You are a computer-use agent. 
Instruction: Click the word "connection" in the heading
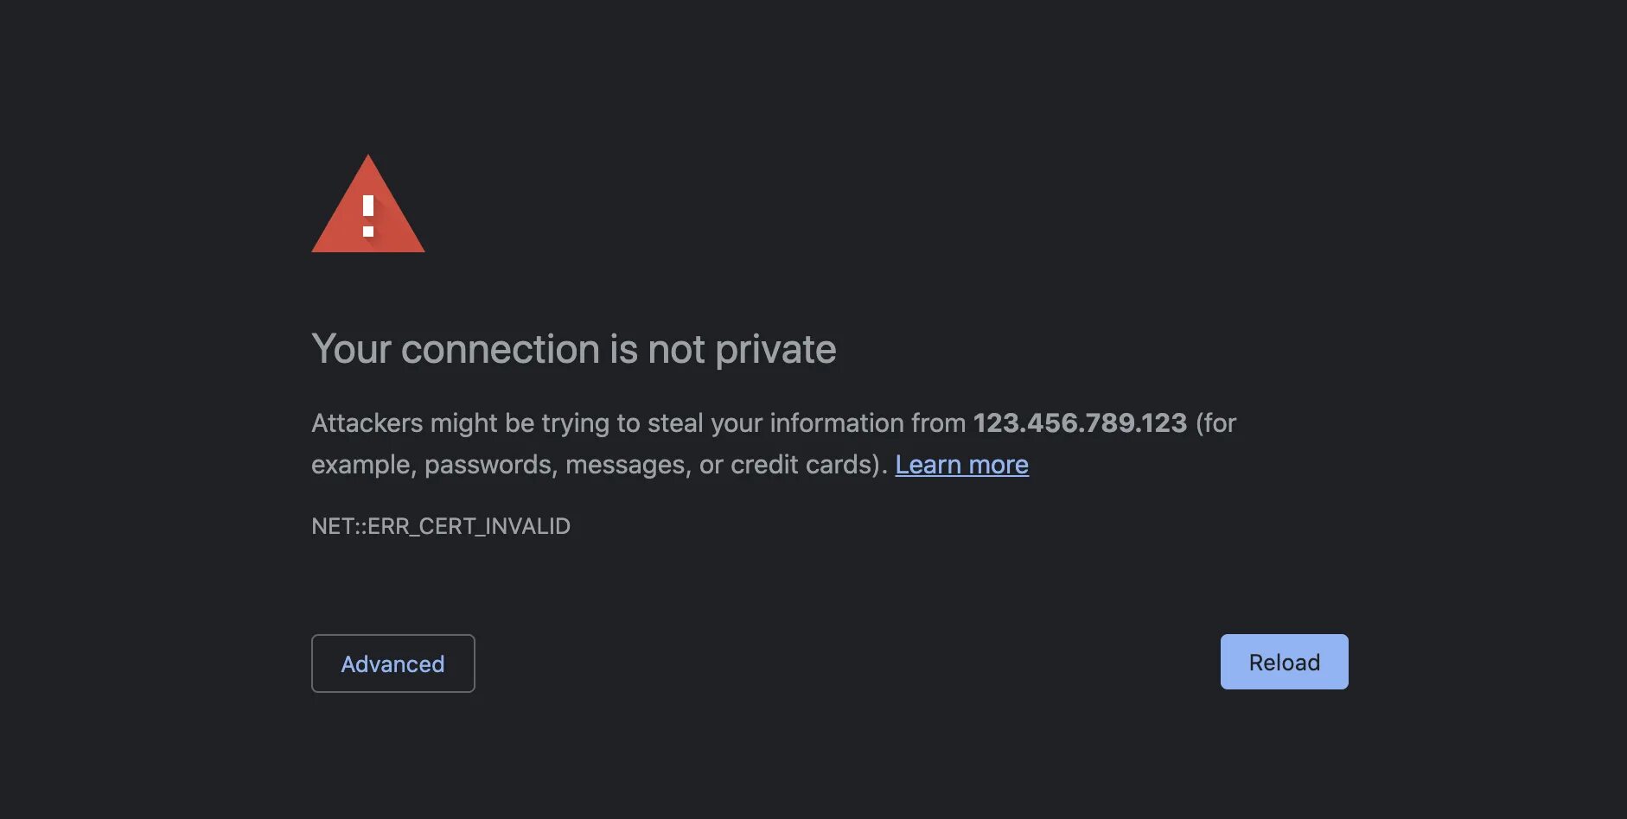(x=500, y=350)
